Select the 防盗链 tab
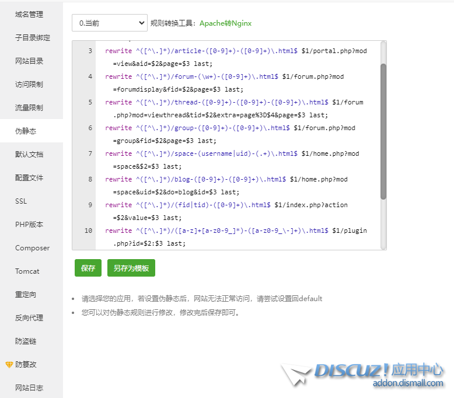Screen dimensions: 454x398 coord(26,341)
